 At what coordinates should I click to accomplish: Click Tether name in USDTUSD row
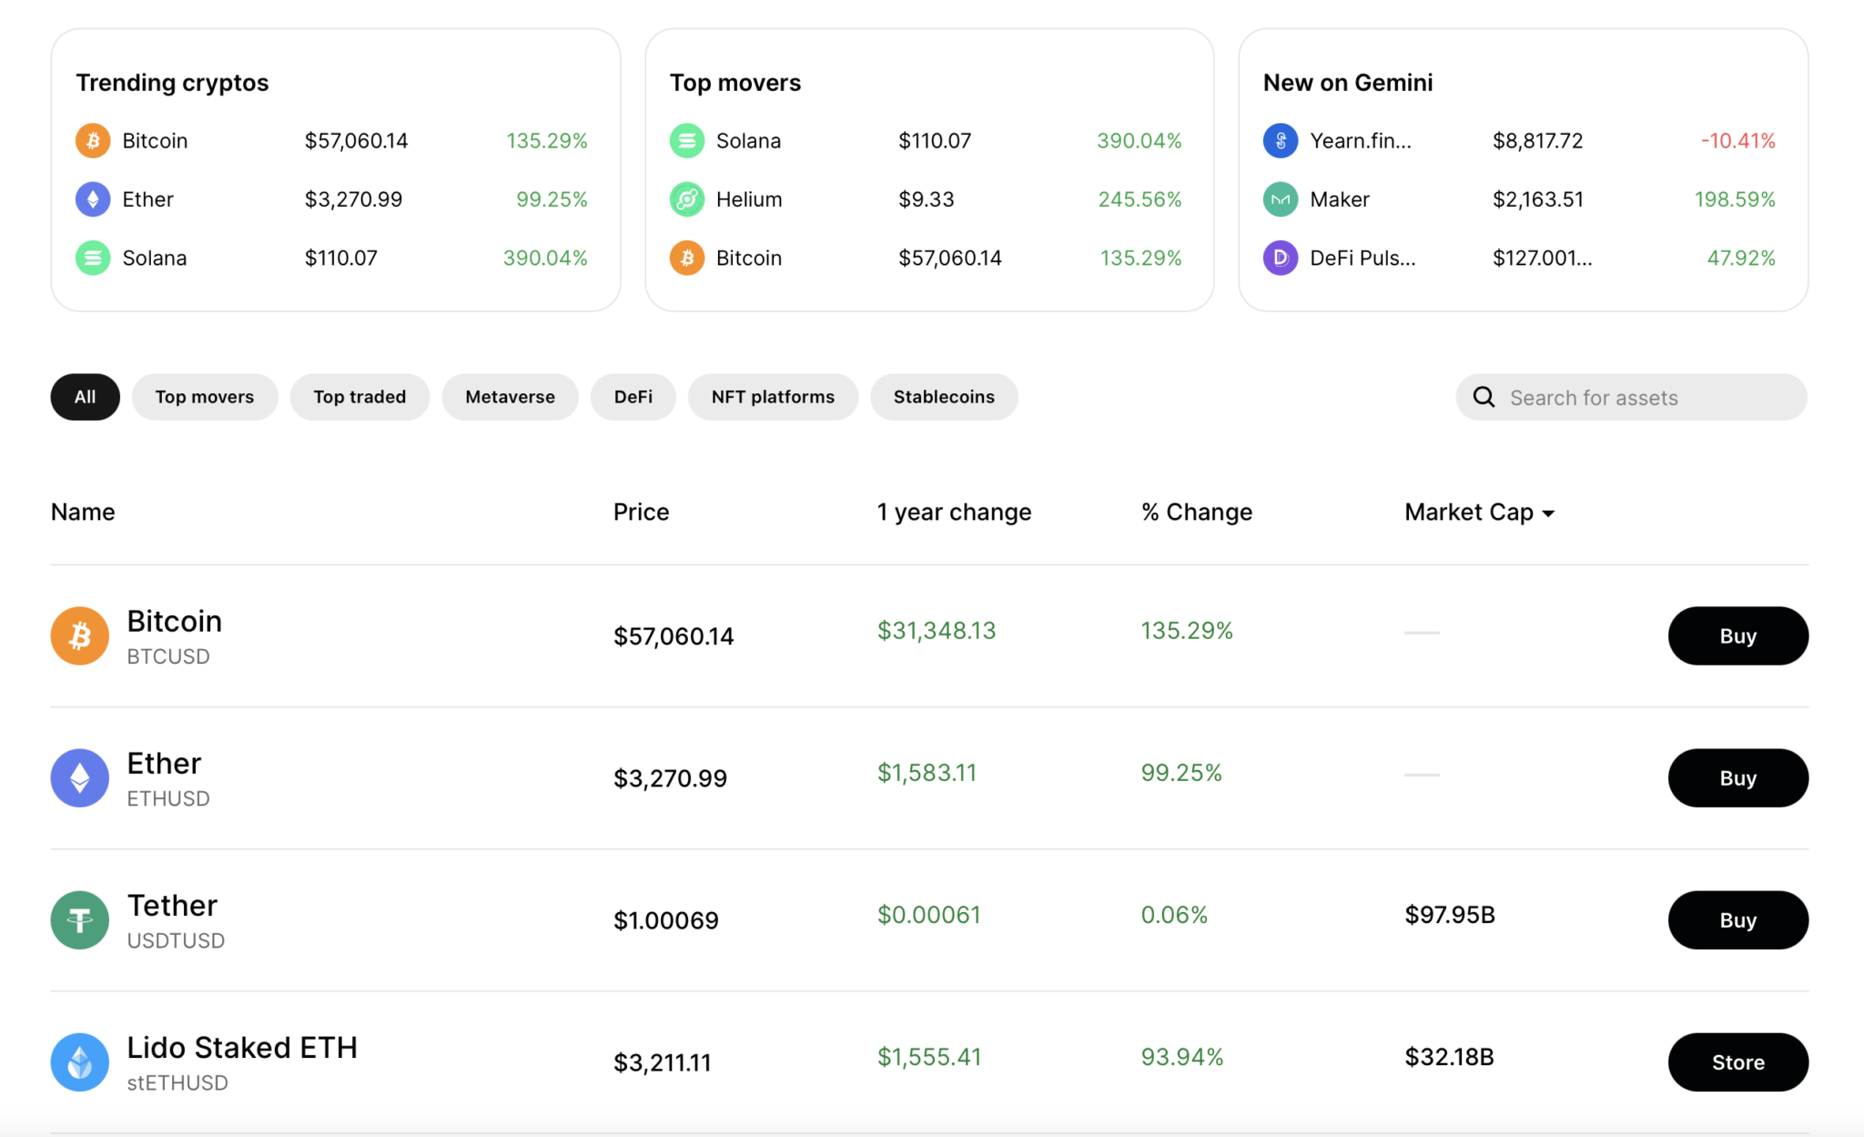(x=172, y=906)
